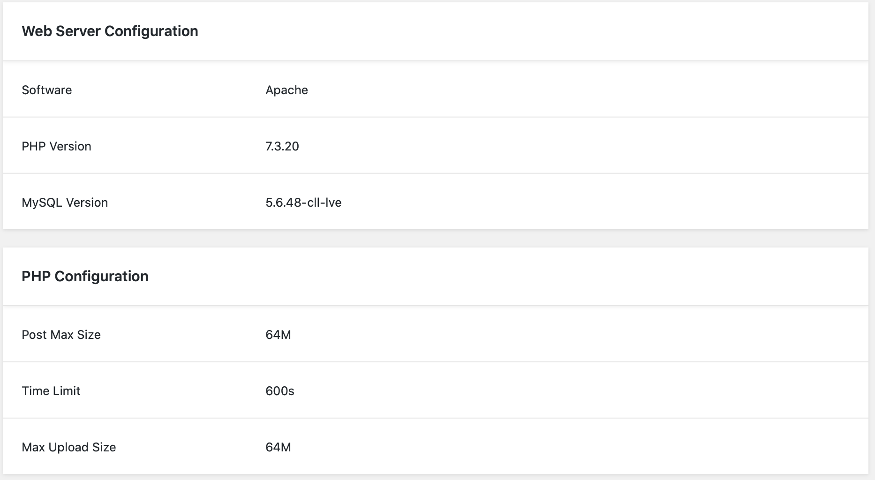The height and width of the screenshot is (480, 875).
Task: Select the Max Upload Size label
Action: [69, 447]
